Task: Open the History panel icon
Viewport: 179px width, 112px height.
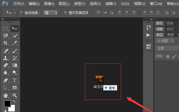Action: tap(148, 27)
